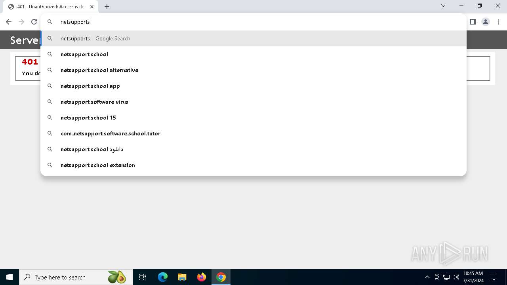Open the volume speaker icon in tray
Viewport: 507px width, 285px height.
pos(456,277)
